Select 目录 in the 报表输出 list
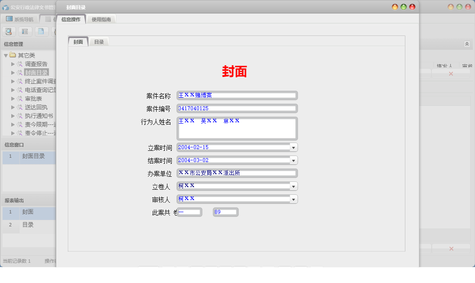This screenshot has width=475, height=283. [x=28, y=225]
